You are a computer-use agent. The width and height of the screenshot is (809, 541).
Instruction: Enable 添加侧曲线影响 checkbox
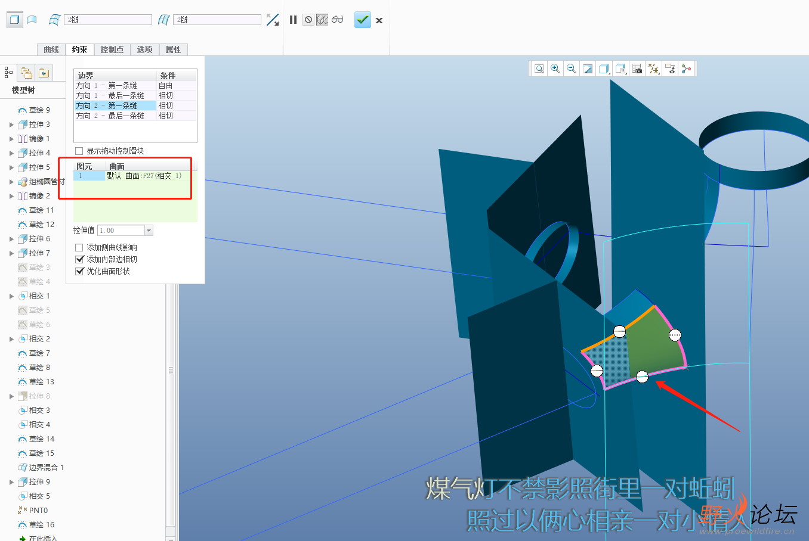click(x=79, y=247)
